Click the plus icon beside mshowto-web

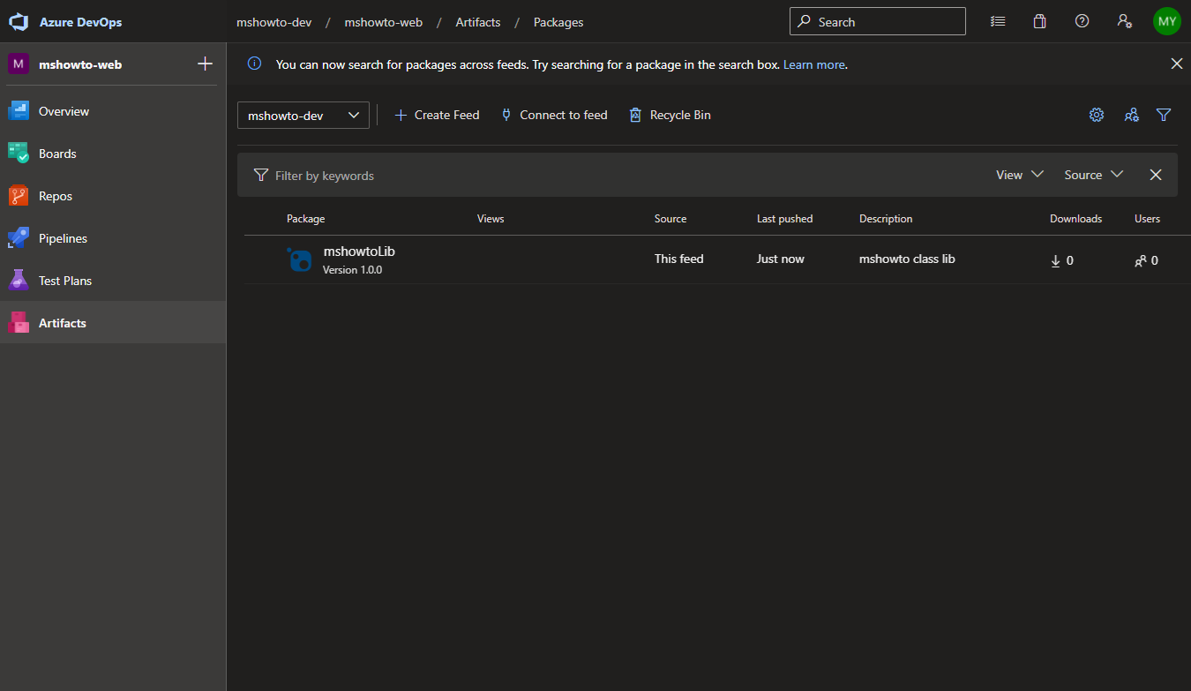click(205, 64)
